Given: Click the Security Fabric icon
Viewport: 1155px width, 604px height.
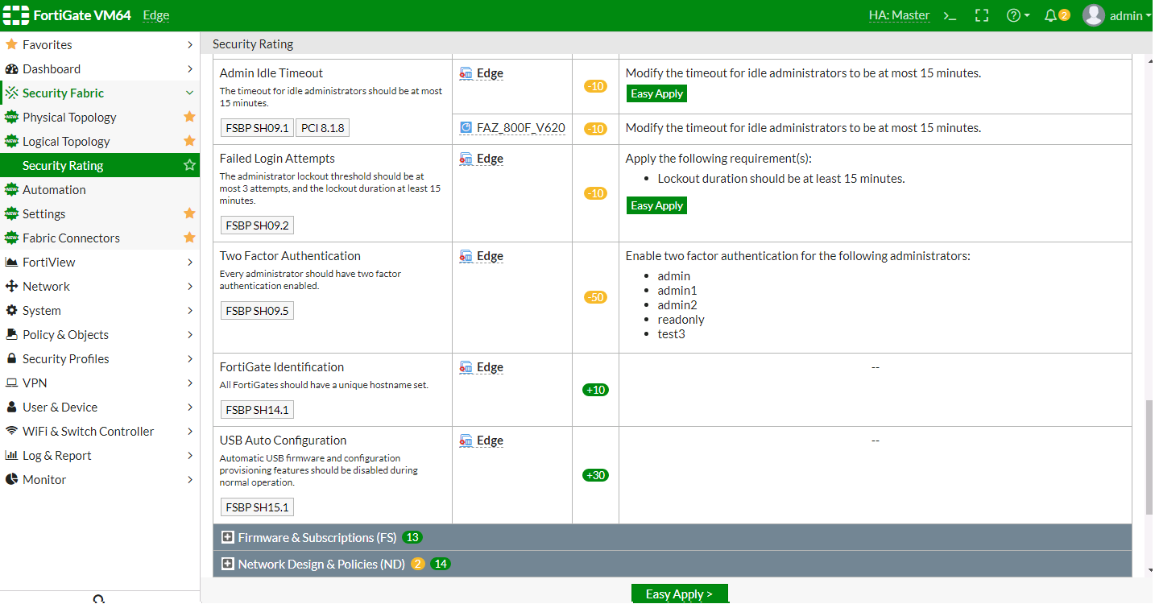Looking at the screenshot, I should pos(11,93).
